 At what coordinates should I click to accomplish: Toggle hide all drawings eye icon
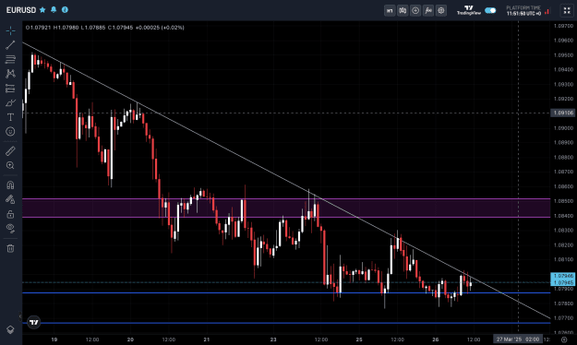tap(10, 229)
